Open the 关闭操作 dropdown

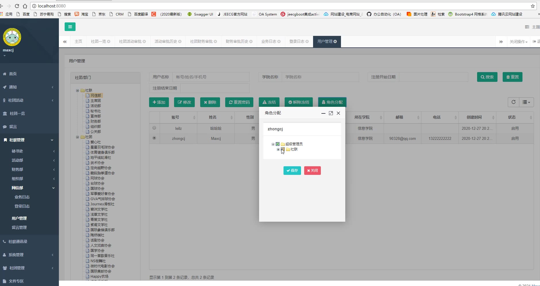point(518,42)
